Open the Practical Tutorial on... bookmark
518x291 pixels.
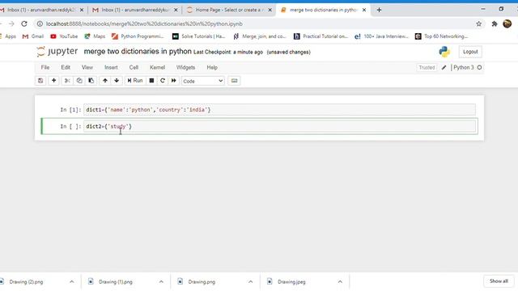(x=321, y=36)
